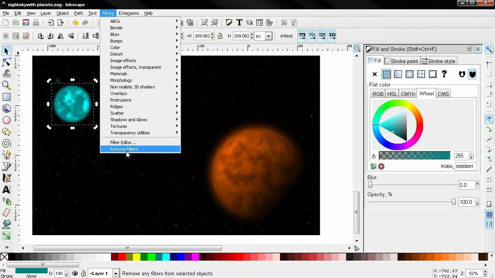Toggle evenodd fill rule button
Screen dimensions: 495x278
tap(462, 74)
